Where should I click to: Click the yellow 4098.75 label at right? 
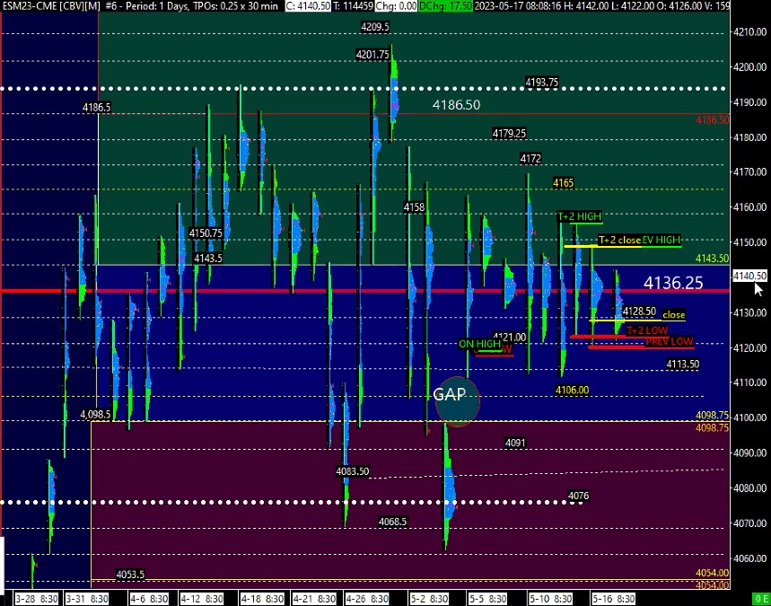tap(713, 416)
